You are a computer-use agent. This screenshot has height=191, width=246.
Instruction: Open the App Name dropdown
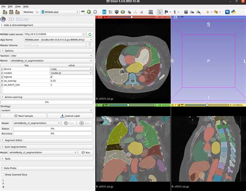58,40
